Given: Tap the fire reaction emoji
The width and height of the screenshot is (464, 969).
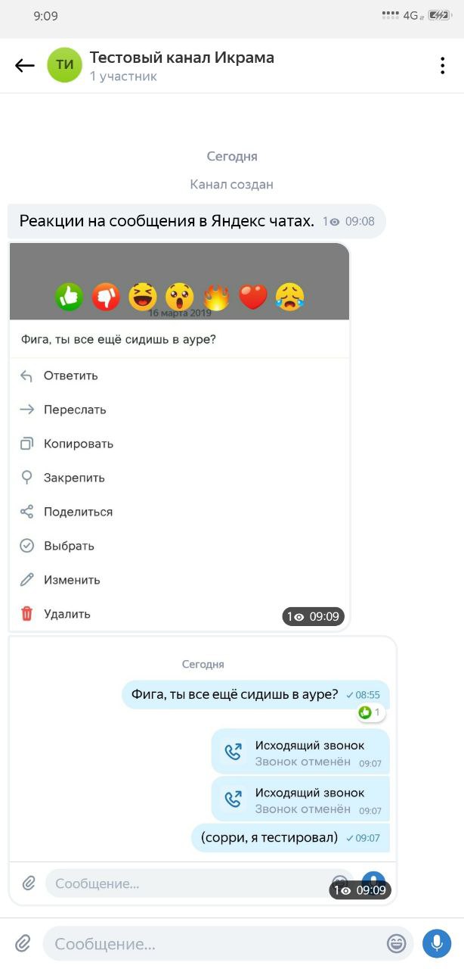Looking at the screenshot, I should coord(217,297).
